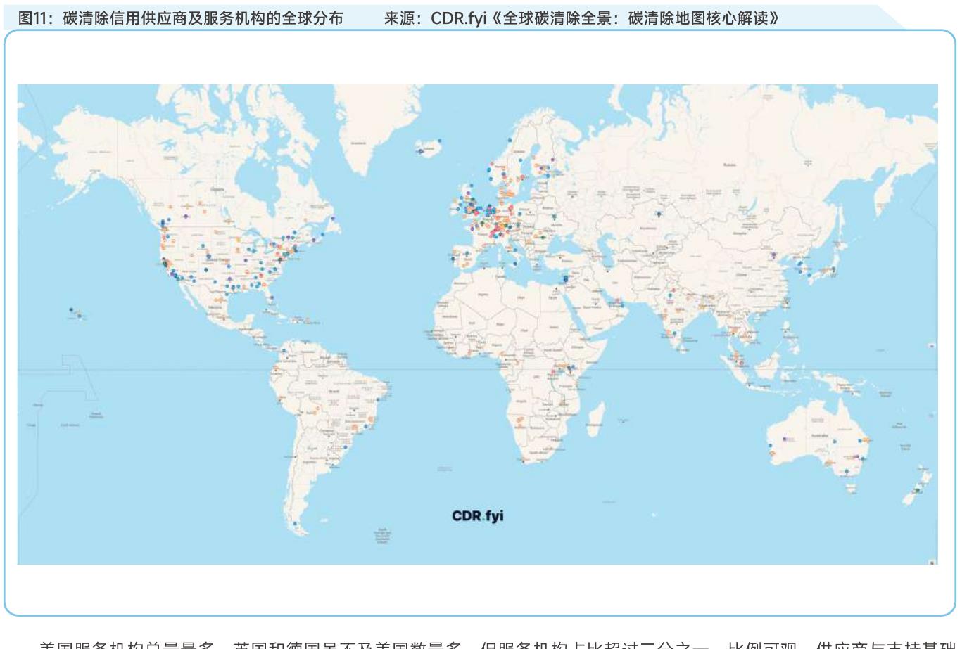Click the lone marker in Kazakhstan
The width and height of the screenshot is (974, 649).
click(659, 214)
